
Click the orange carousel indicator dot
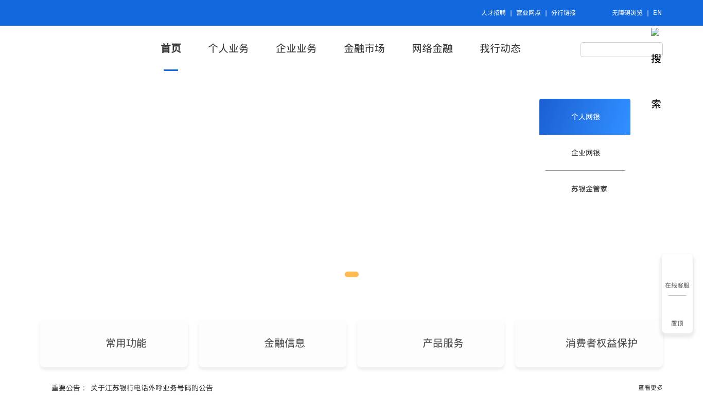tap(351, 274)
